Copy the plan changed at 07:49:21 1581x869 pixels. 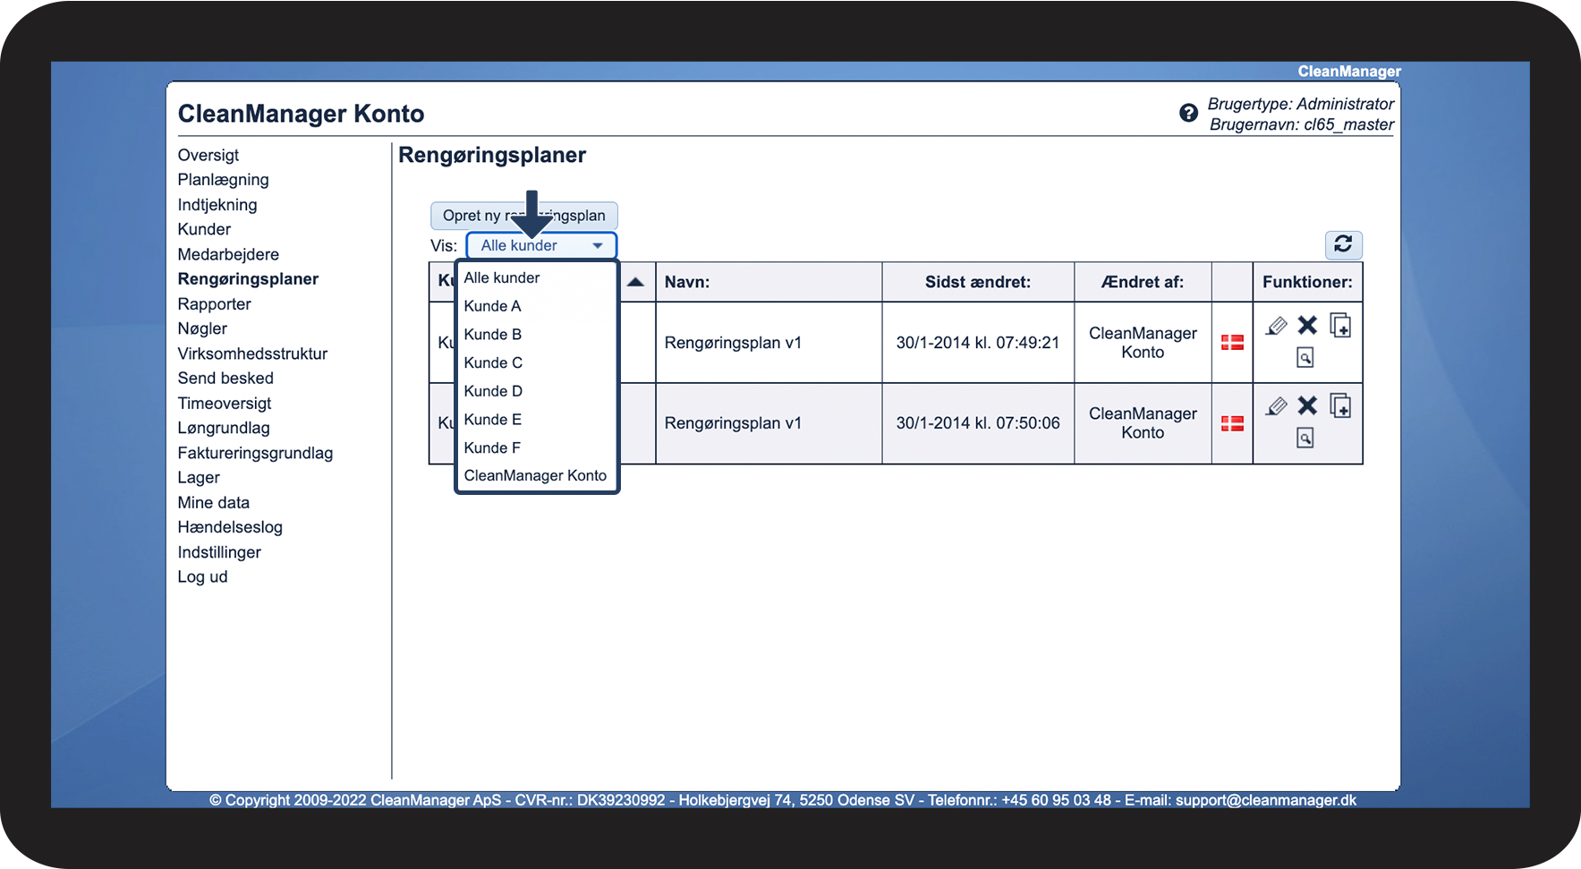click(x=1339, y=325)
